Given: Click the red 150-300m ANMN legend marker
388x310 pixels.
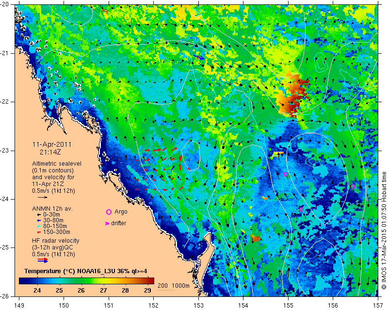Looking at the screenshot, I should [39, 232].
